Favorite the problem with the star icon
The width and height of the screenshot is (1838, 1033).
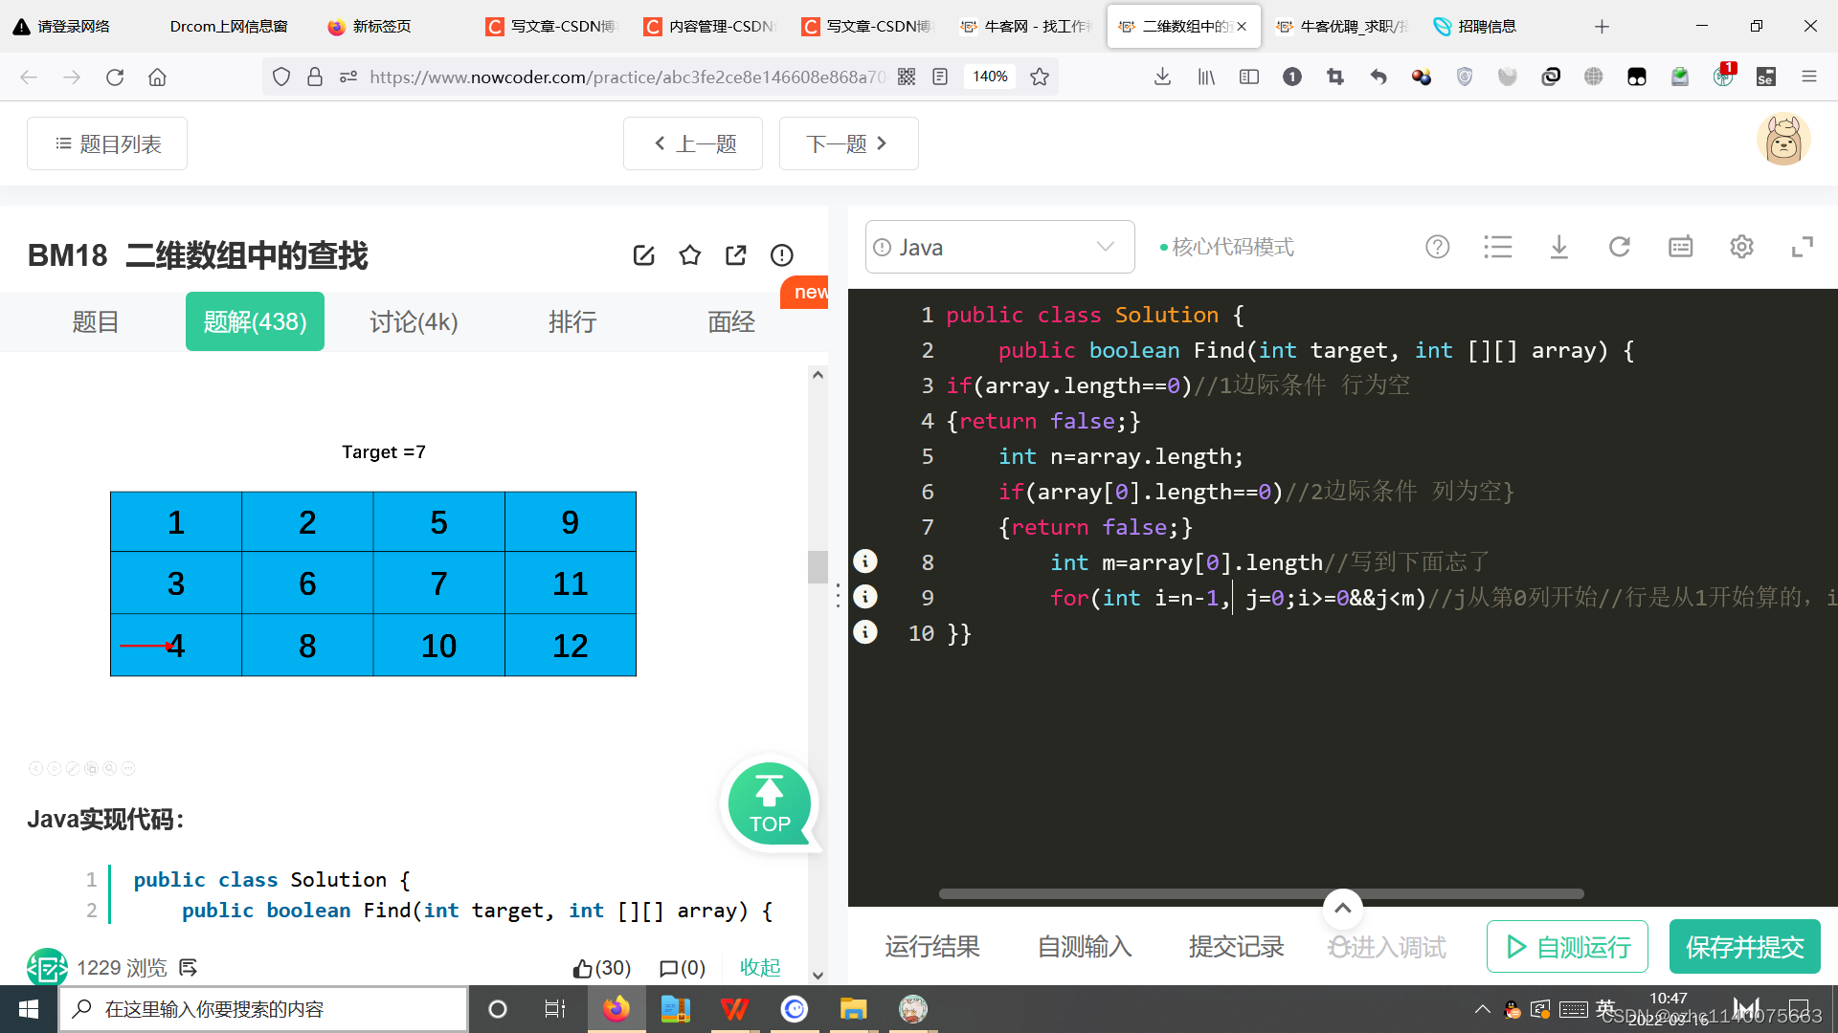(689, 255)
